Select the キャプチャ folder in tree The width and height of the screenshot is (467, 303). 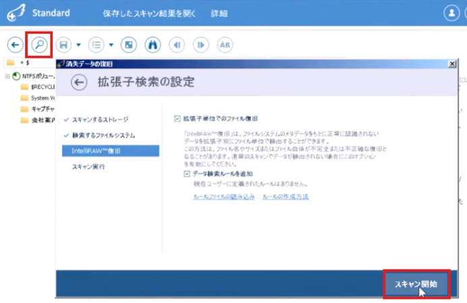click(38, 109)
